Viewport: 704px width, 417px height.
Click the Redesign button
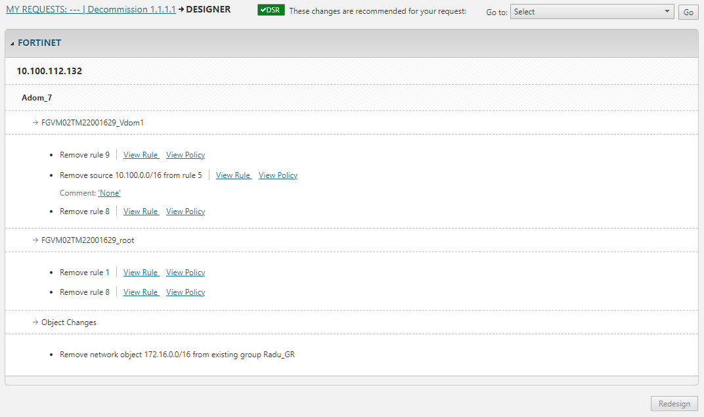674,404
